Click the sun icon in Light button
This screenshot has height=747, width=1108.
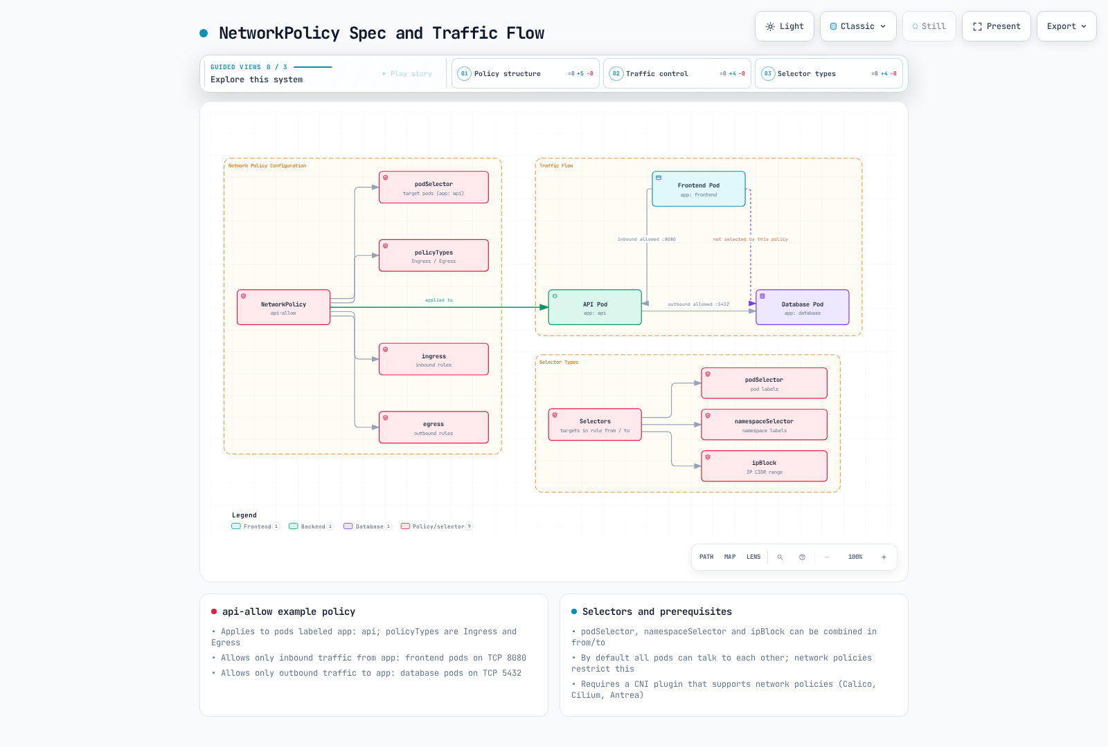(770, 26)
